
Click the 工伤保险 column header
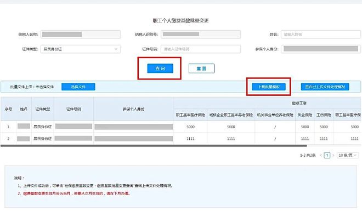[324, 115]
